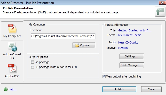Switch to the My Computer tab label
This screenshot has height=95, width=166.
12,36
